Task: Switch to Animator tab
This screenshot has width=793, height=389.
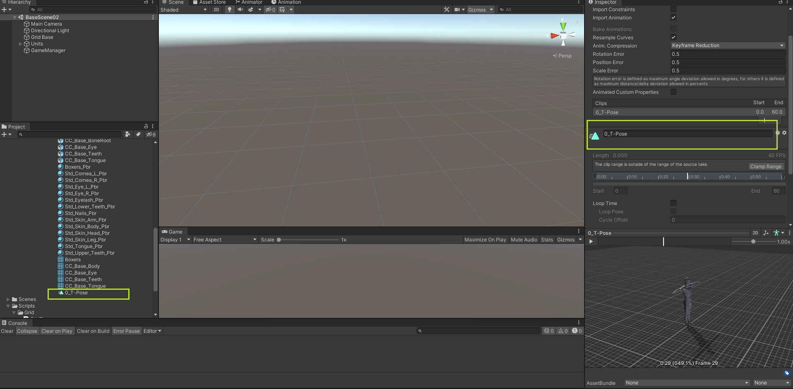Action: click(249, 2)
